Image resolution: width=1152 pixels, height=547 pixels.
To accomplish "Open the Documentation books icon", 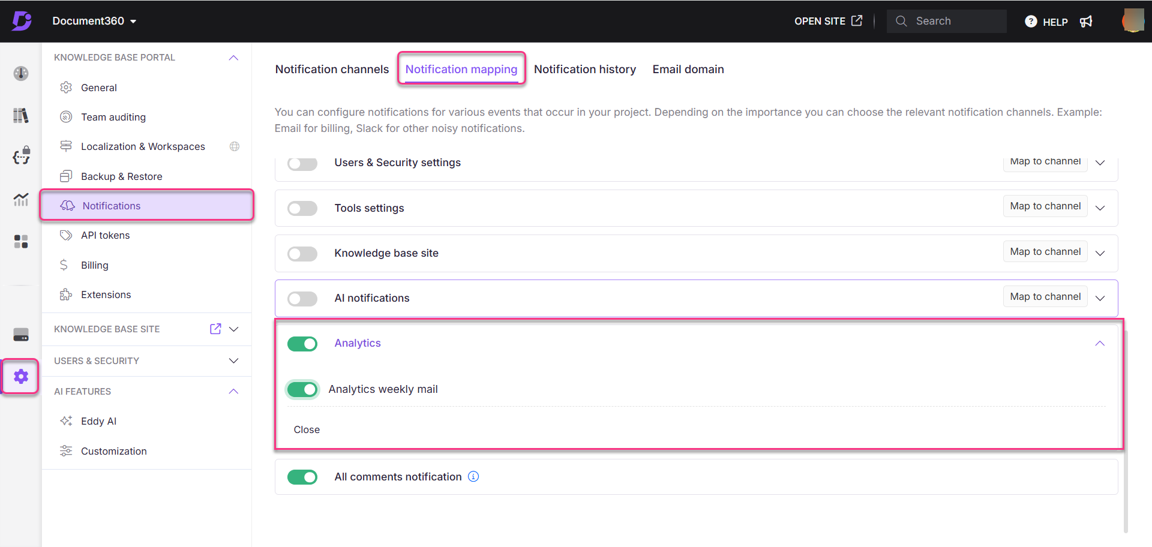I will pos(21,115).
